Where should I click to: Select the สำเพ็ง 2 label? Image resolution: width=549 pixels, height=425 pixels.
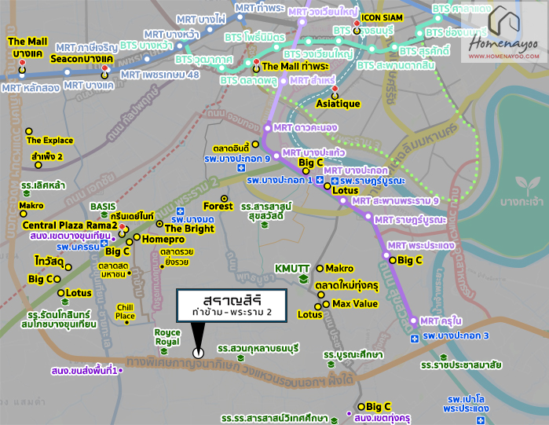[x=47, y=156]
